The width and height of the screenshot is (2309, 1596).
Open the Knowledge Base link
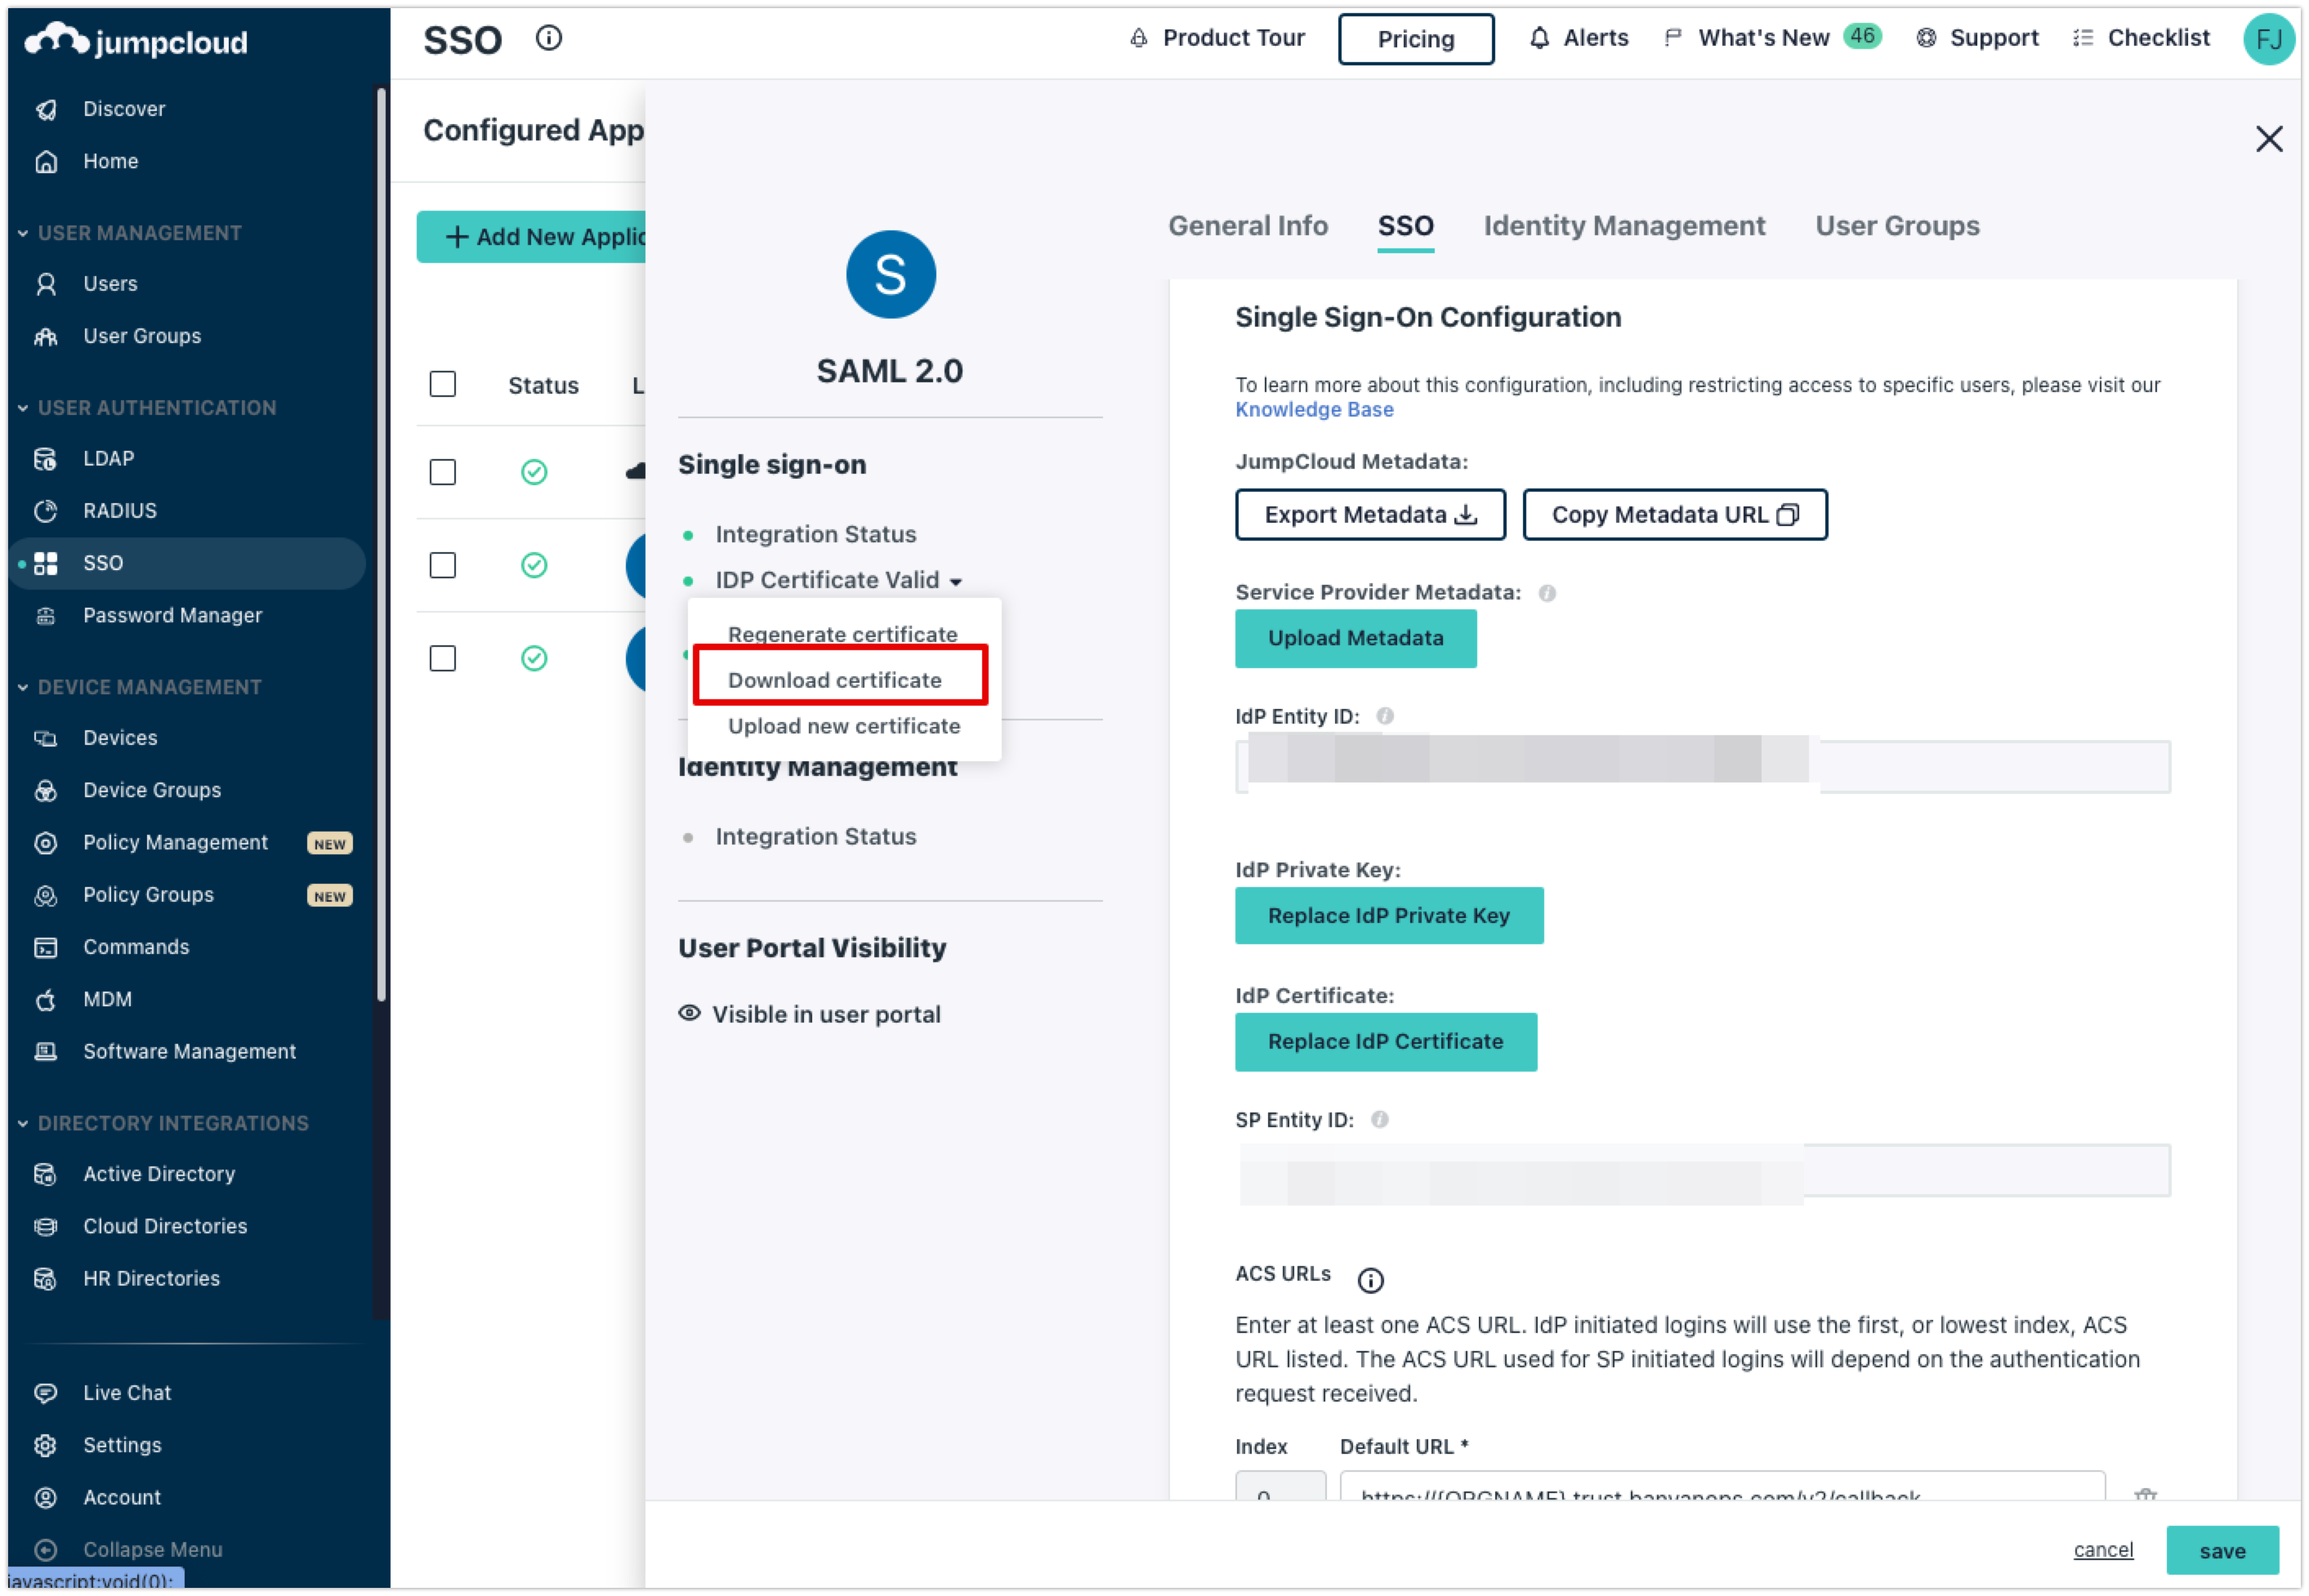(x=1314, y=410)
